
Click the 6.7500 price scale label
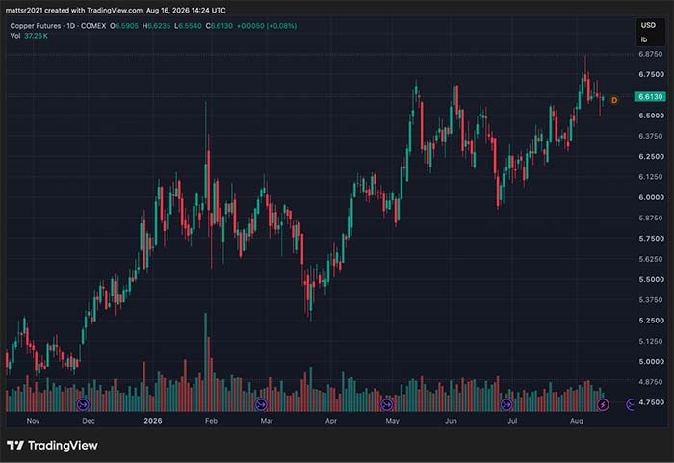tap(651, 74)
